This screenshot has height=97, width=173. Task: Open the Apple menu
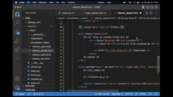pyautogui.click(x=16, y=2)
